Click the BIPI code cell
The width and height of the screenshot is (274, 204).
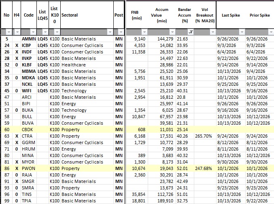point(29,104)
